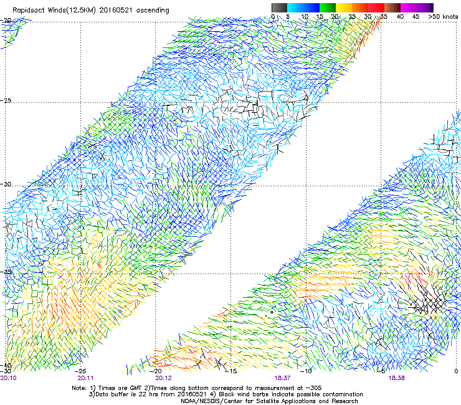461x405 pixels.
Task: Click the '20:10' pass time label
Action: 9,378
